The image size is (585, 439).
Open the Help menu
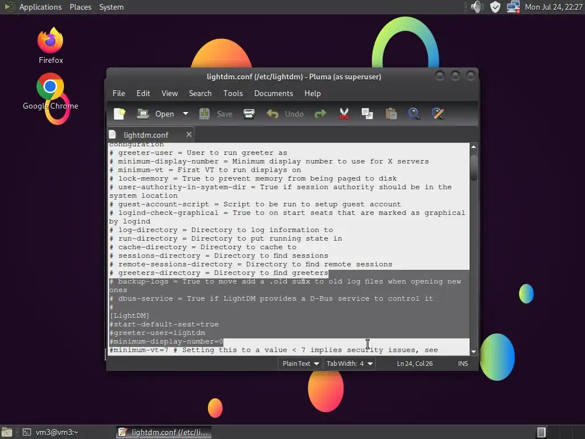(x=312, y=93)
